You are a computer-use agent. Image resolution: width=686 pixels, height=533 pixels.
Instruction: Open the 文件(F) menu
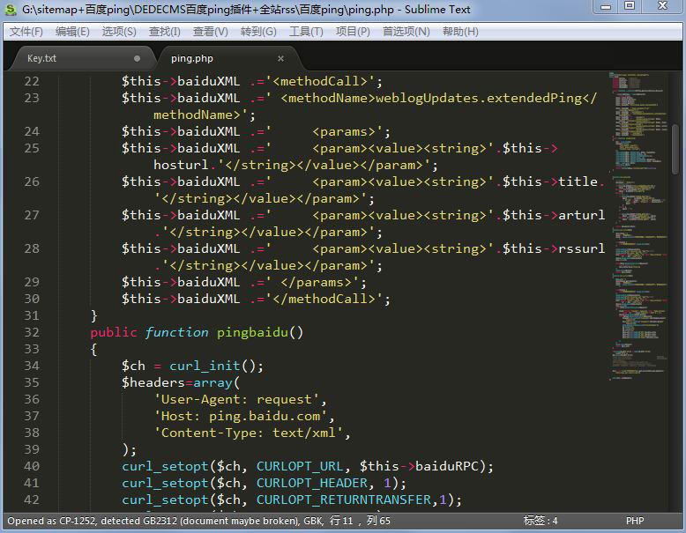tap(26, 31)
